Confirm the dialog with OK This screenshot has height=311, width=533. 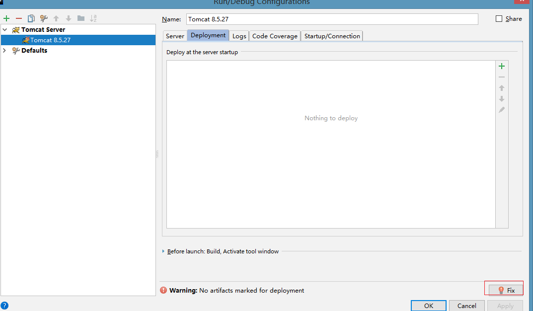tap(428, 306)
